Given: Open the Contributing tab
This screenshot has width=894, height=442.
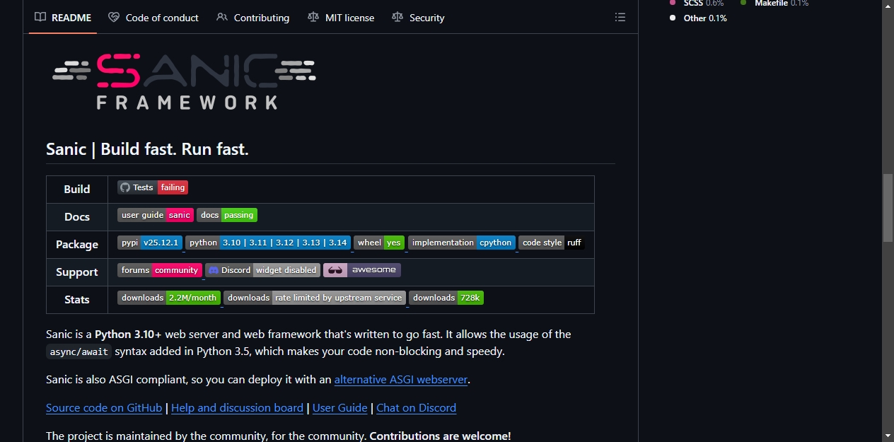Looking at the screenshot, I should pyautogui.click(x=253, y=17).
